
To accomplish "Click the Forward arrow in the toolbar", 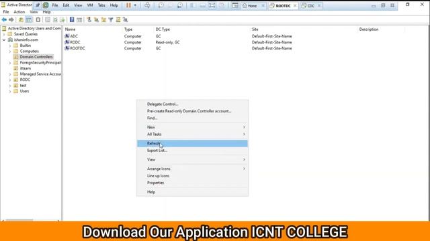I will coord(11,19).
